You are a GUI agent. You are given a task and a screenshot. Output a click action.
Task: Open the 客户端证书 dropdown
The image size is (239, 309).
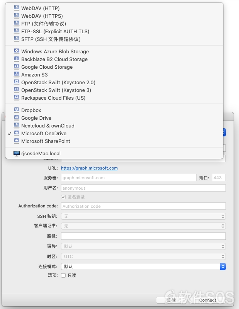[143, 226]
